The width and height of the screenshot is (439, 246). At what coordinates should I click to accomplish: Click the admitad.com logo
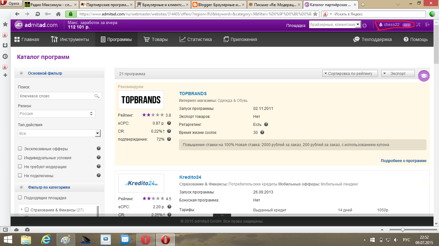[x=36, y=25]
